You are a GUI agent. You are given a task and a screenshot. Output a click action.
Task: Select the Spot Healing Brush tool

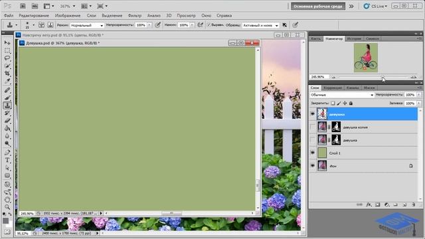pos(7,90)
